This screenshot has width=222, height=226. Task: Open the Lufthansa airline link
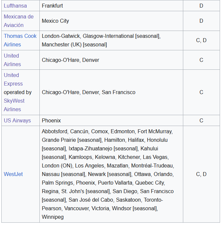(15, 6)
